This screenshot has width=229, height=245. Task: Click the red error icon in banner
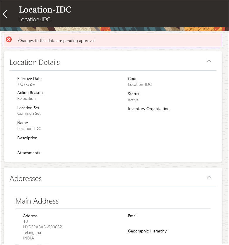click(x=9, y=39)
